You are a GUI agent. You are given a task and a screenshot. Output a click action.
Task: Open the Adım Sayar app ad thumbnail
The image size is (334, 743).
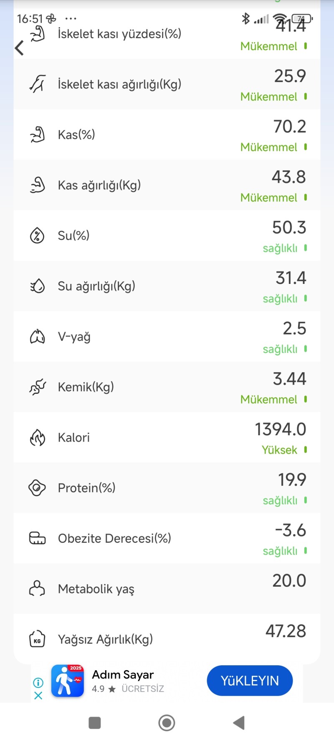[x=68, y=681]
